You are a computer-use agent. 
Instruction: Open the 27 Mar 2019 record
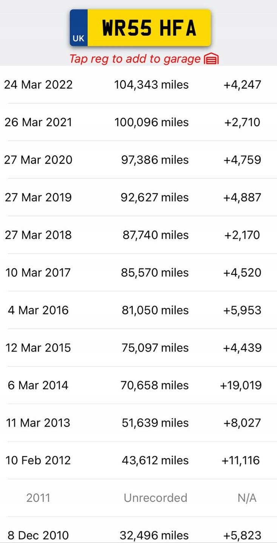(138, 197)
